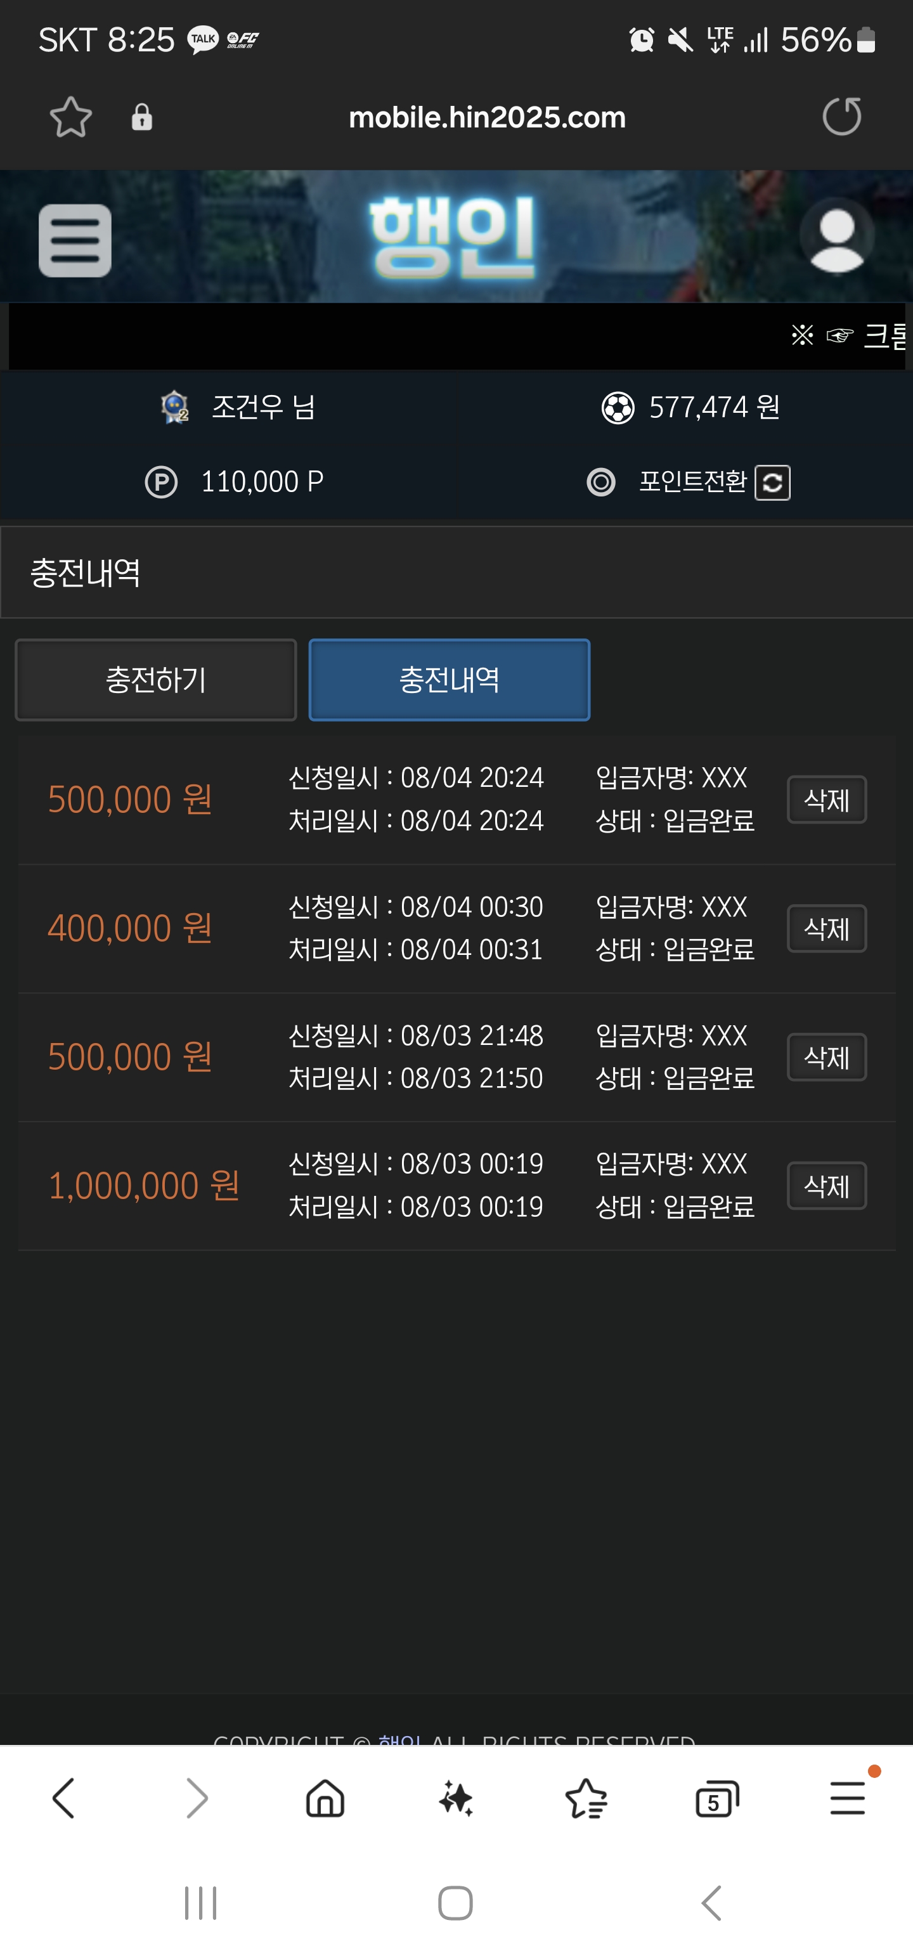Viewport: 913px width, 1958px height.
Task: Open bookmarks list star icon in bottom bar
Action: click(x=586, y=1799)
